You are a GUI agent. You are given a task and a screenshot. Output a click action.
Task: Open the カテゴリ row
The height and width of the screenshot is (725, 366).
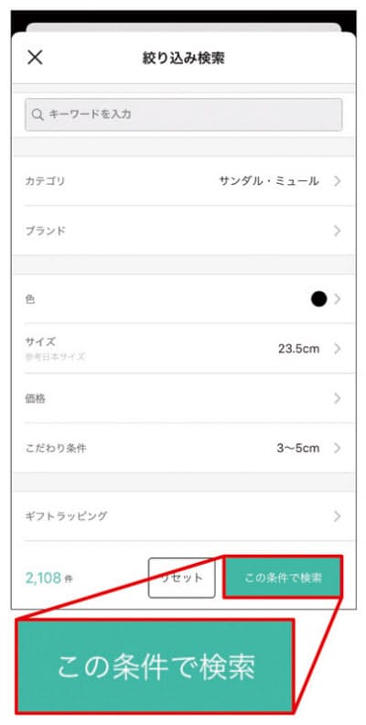184,181
